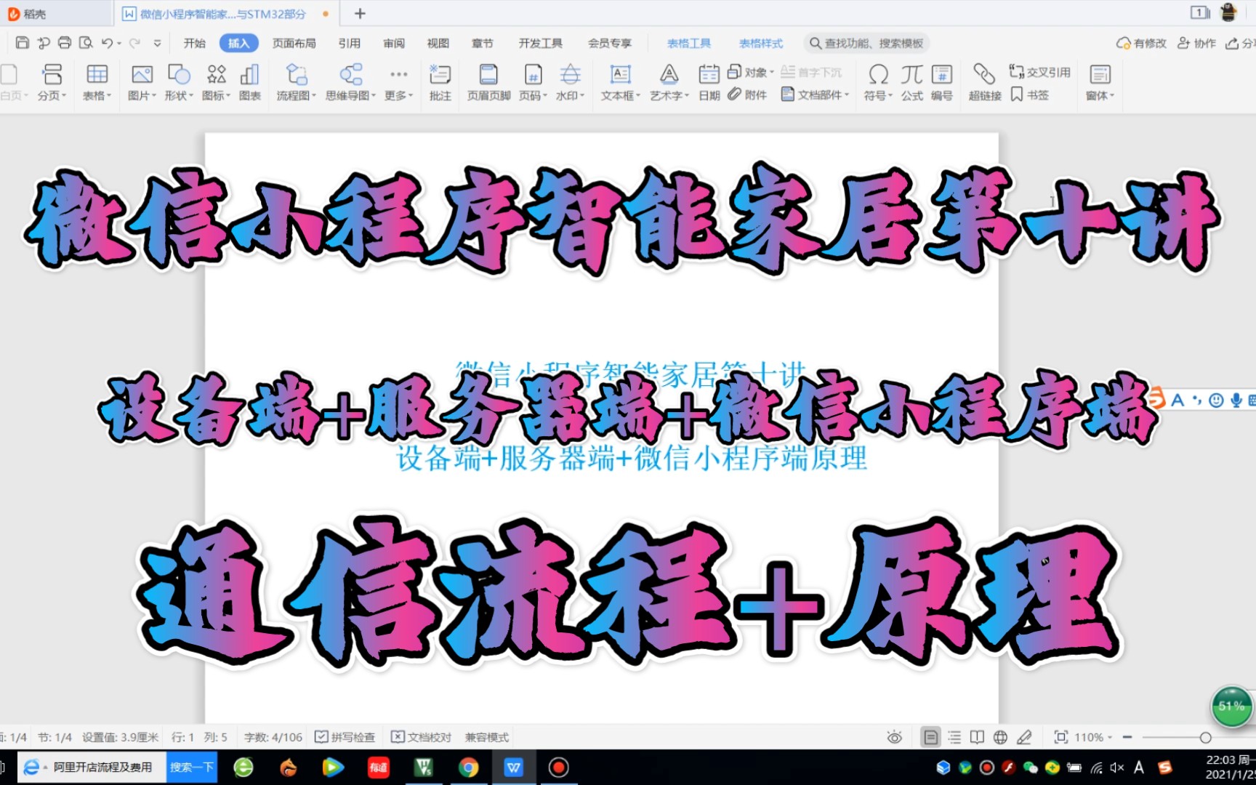Insert a 超链接 hyperlink

point(985,82)
